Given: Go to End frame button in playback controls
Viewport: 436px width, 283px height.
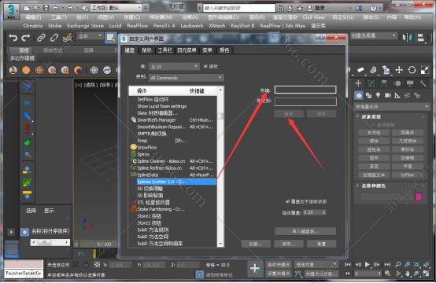Looking at the screenshot, I should click(x=387, y=264).
